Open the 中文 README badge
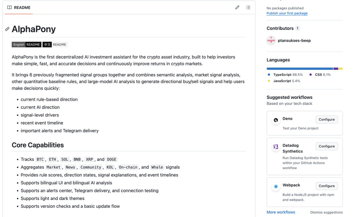Image resolution: width=359 pixels, height=217 pixels. tap(55, 44)
